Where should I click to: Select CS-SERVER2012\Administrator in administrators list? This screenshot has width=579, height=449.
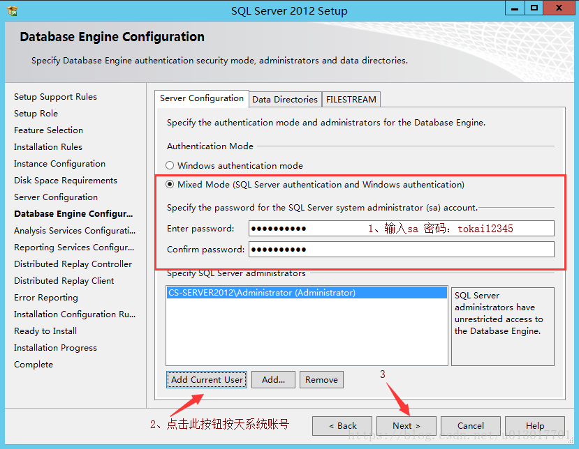307,293
